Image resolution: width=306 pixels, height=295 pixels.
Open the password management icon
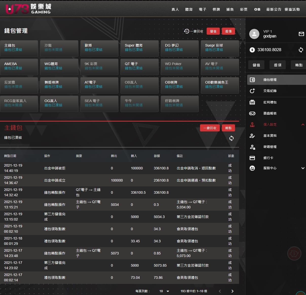coord(252,147)
